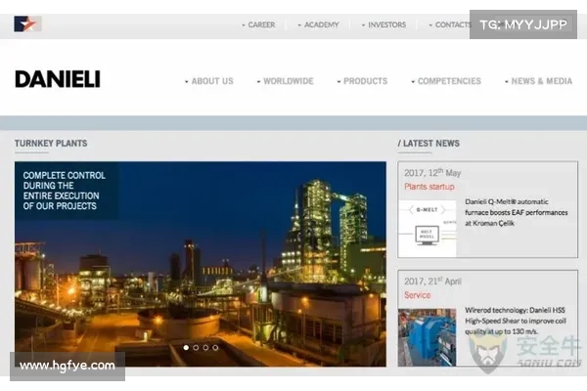Click the Danieli star logo icon
587x391 pixels.
tap(27, 23)
